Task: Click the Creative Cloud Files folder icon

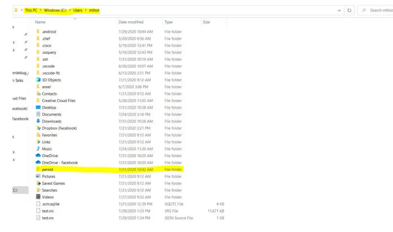Action: click(38, 100)
